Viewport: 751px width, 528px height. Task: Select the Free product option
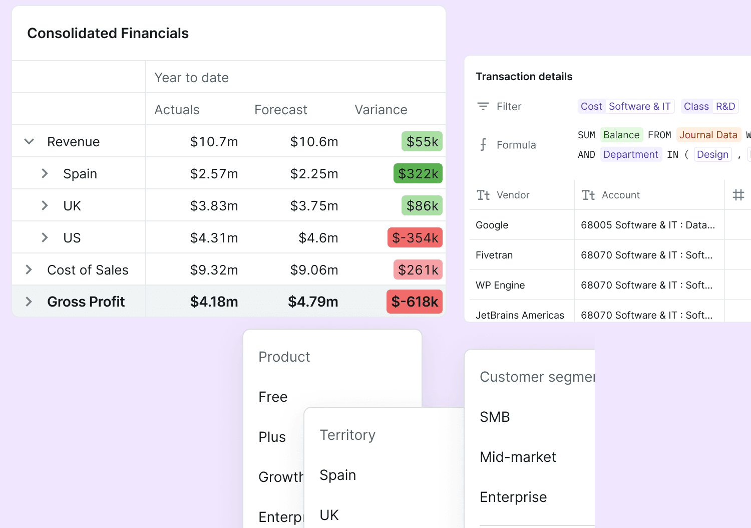click(273, 397)
